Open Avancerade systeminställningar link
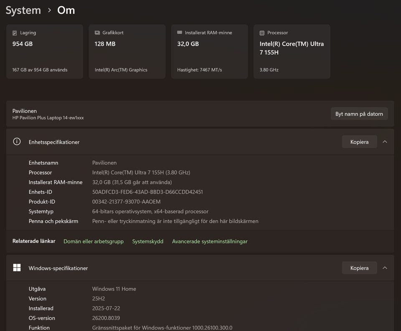 click(210, 242)
